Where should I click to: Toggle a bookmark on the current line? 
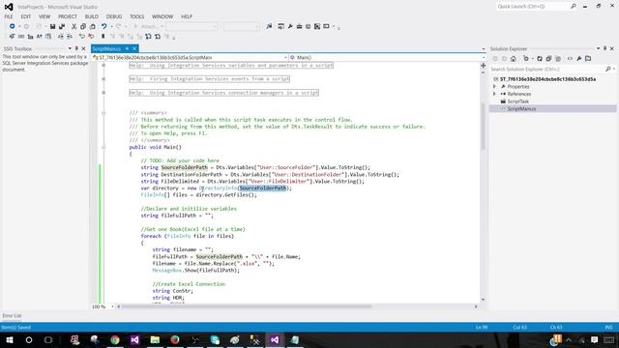coord(103,37)
